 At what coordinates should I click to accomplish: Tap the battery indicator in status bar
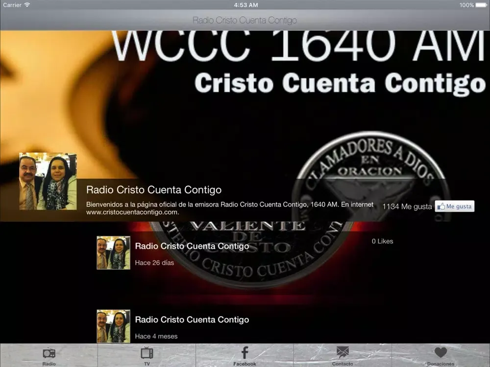click(x=481, y=5)
